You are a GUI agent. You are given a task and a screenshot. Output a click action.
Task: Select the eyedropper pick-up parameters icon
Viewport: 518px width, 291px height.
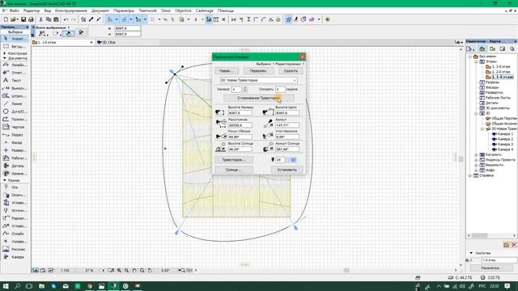tap(91, 19)
